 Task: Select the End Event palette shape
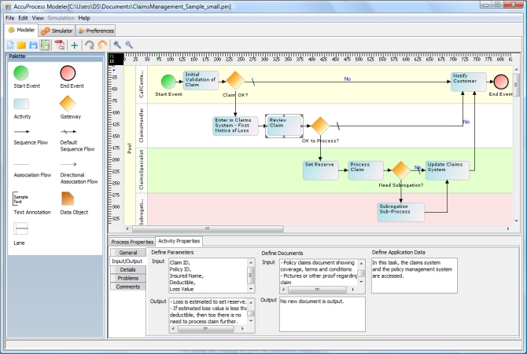coord(68,73)
